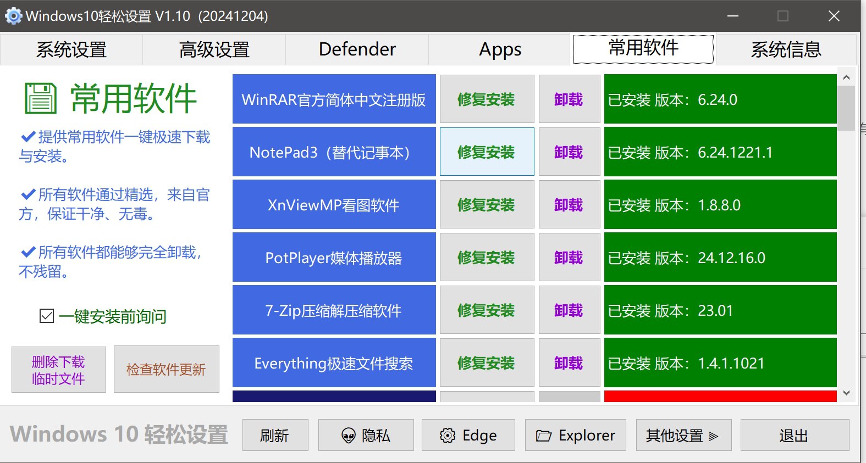Viewport: 866px width, 463px height.
Task: Click the gear icon on the Edge button
Action: (x=448, y=436)
